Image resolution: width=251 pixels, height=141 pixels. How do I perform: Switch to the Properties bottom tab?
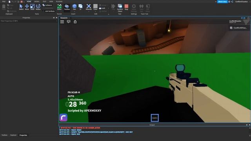(x=23, y=135)
